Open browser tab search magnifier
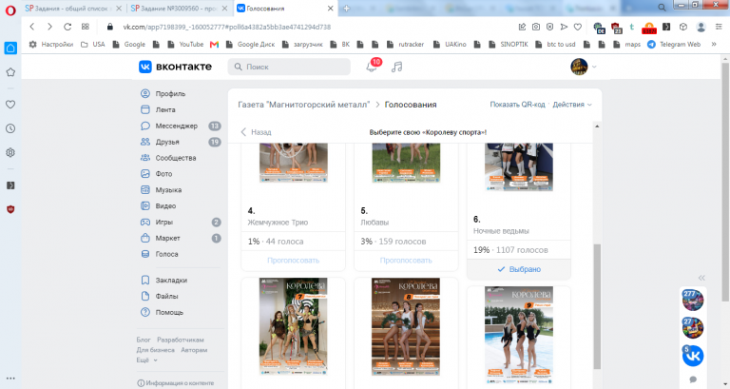The width and height of the screenshot is (730, 389). point(662,8)
